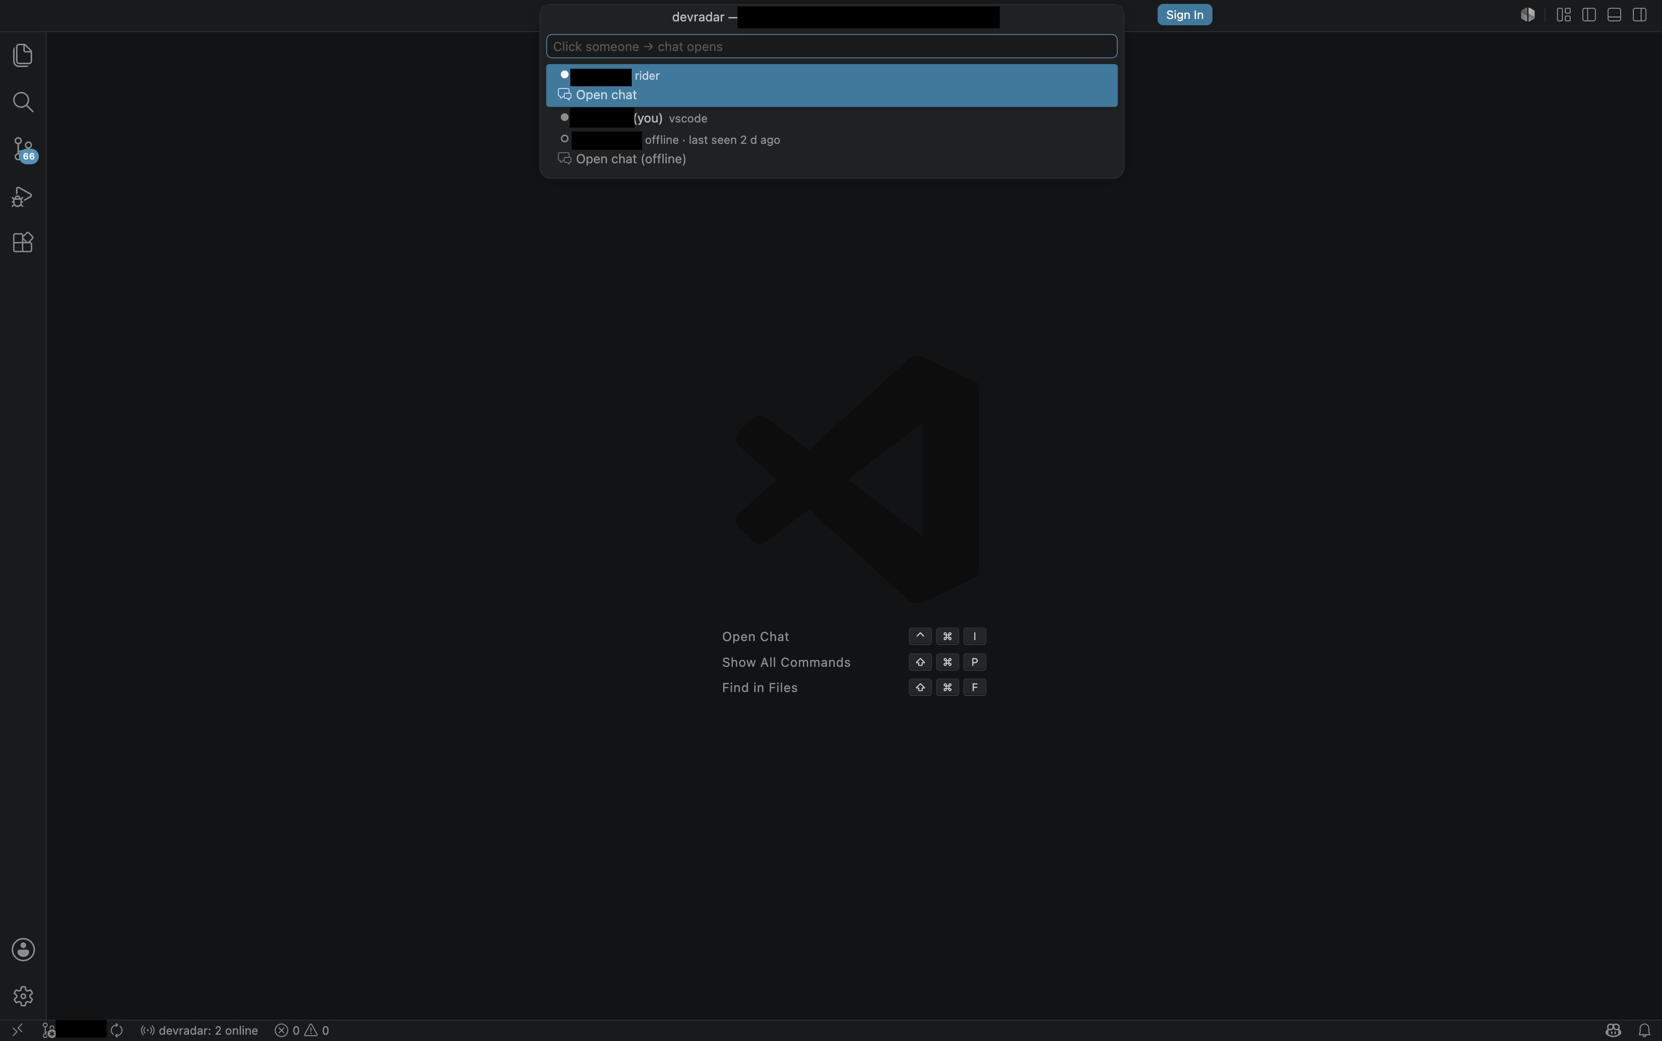This screenshot has height=1041, width=1662.
Task: Toggle the primary side bar
Action: (x=1589, y=15)
